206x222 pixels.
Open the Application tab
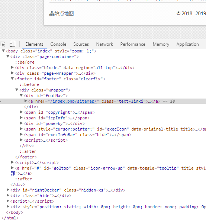click(x=187, y=44)
